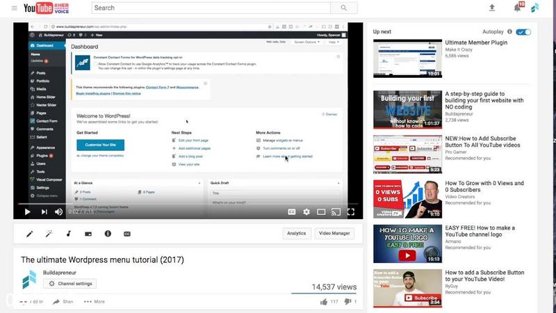Switch to theater mode

pyautogui.click(x=321, y=212)
